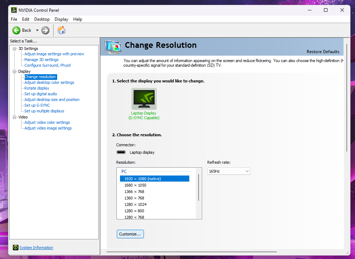Image resolution: width=355 pixels, height=259 pixels.
Task: Collapse the Video tree node
Action: pos(15,117)
